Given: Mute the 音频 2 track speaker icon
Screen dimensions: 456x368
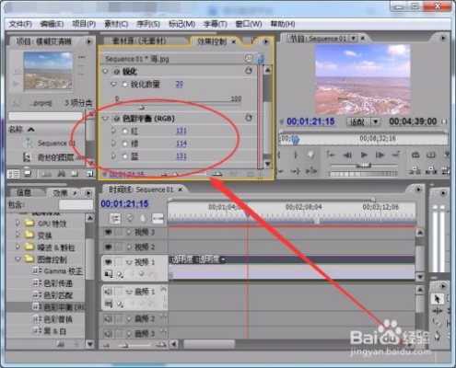Looking at the screenshot, I should (108, 319).
